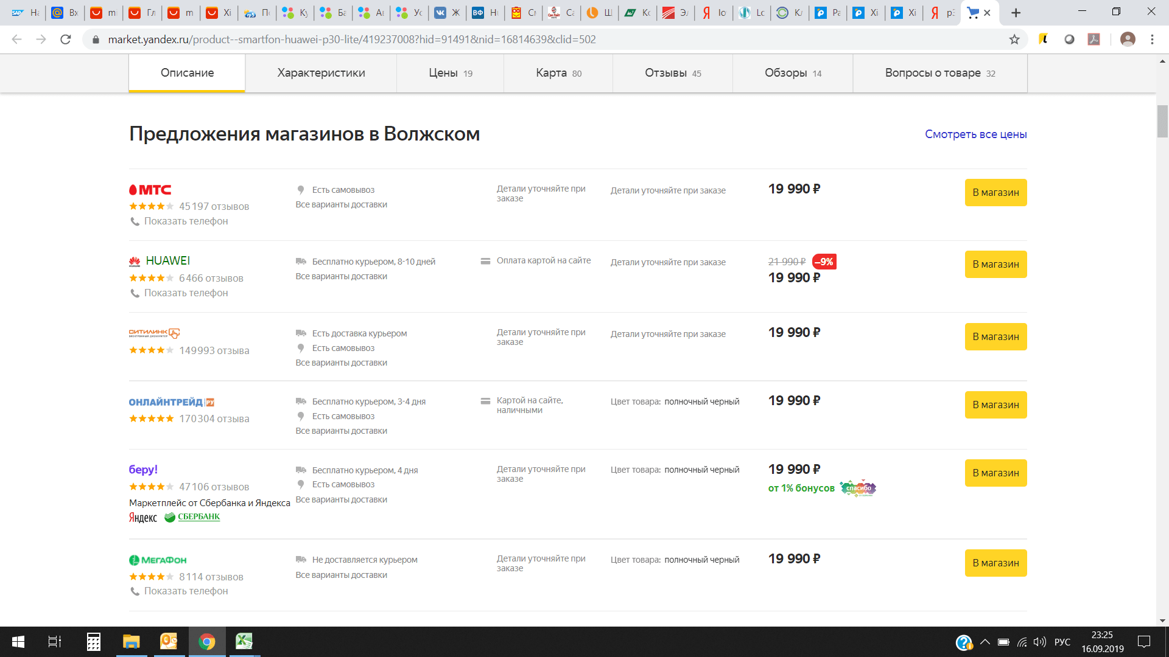Click the MegaFon store logo
Viewport: 1169px width, 657px height.
pos(158,560)
